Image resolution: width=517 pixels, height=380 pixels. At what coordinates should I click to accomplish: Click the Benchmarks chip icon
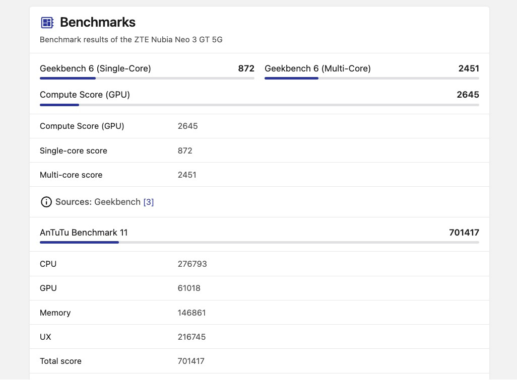coord(47,22)
